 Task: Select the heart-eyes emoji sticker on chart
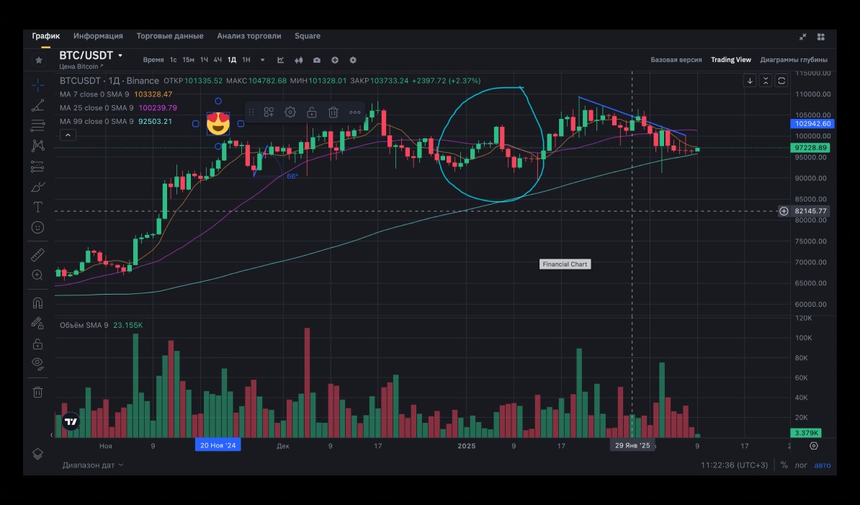tap(218, 124)
